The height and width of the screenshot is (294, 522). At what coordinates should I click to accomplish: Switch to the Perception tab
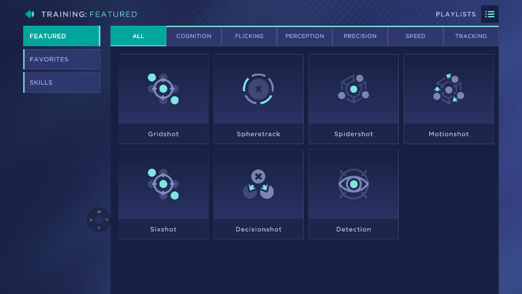click(x=305, y=36)
